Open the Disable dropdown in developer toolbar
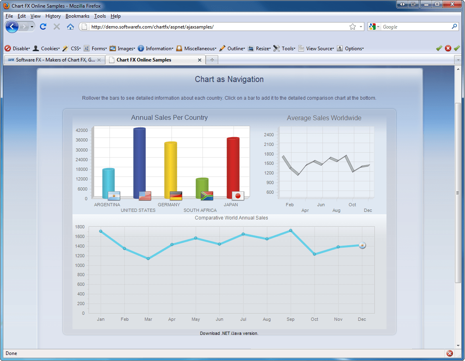Viewport: 465px width, 361px height. (17, 49)
